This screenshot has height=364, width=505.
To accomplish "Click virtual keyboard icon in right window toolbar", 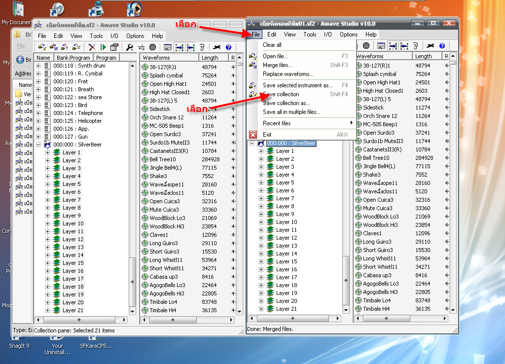I will tap(381, 46).
